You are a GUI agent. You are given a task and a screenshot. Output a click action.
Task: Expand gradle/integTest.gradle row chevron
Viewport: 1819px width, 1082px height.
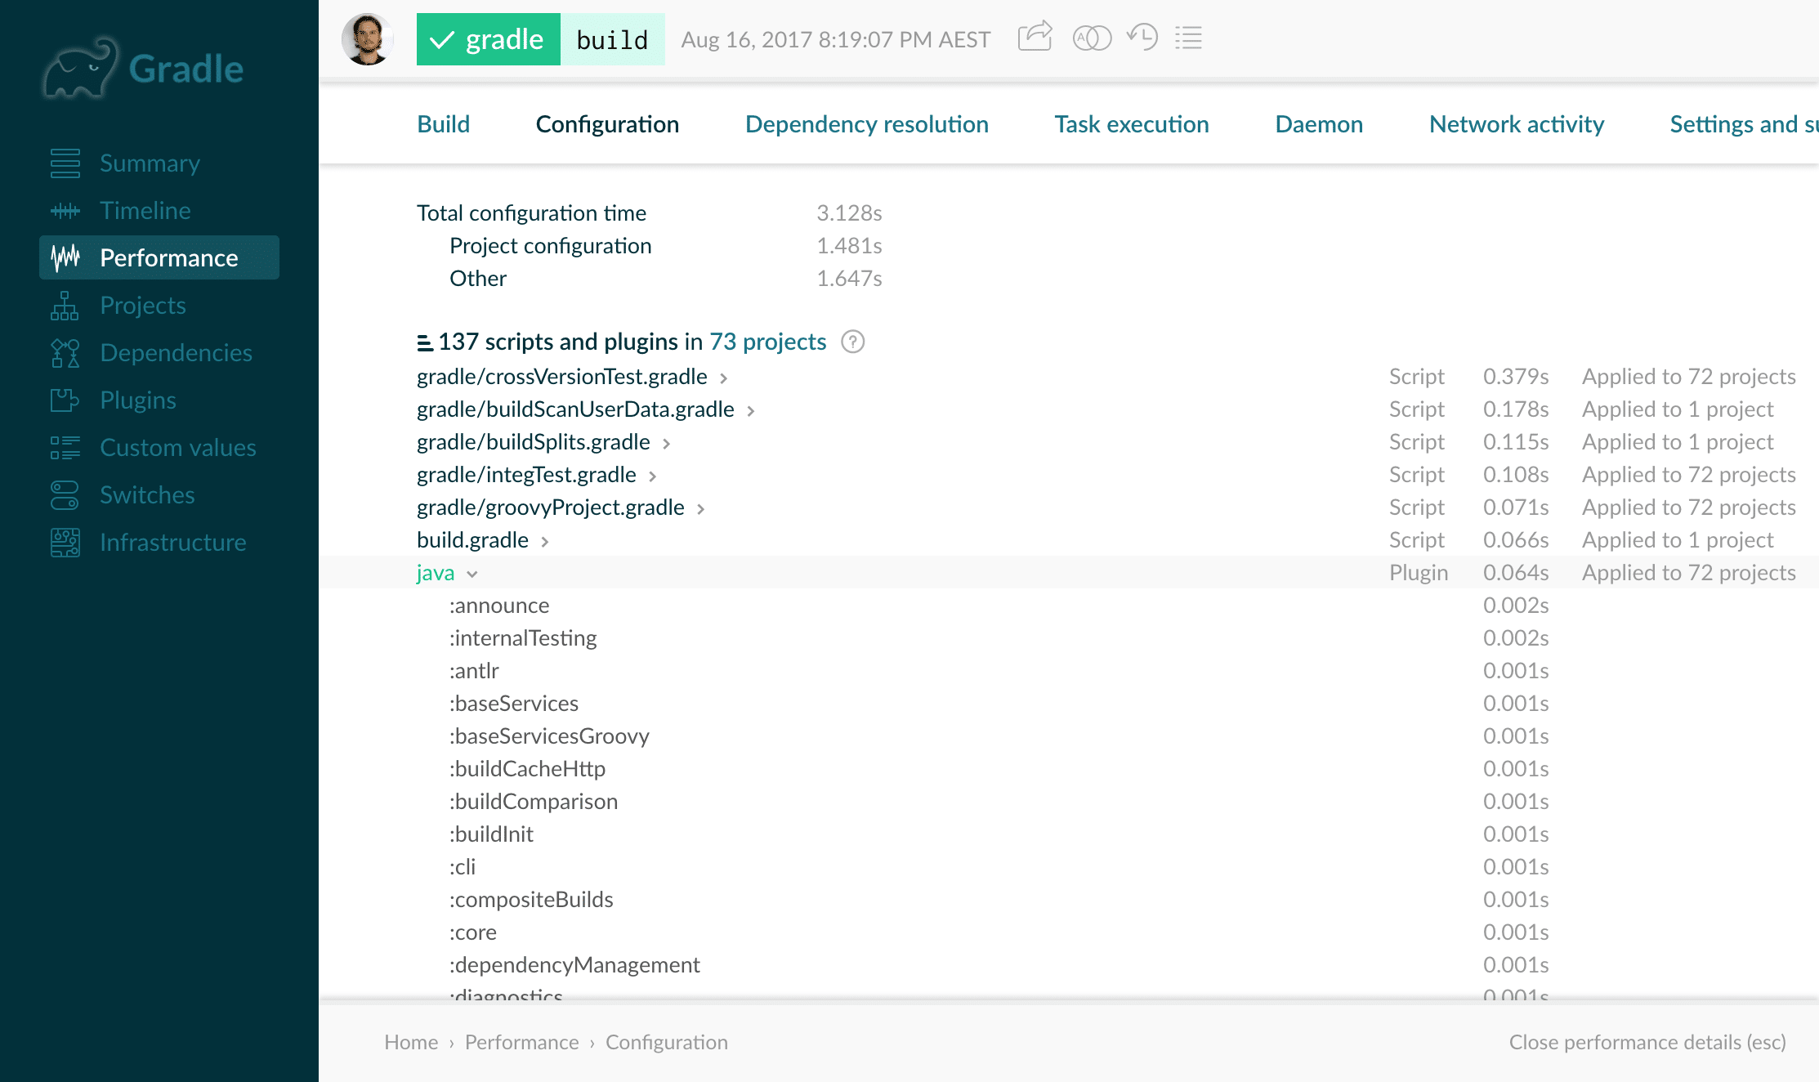pyautogui.click(x=652, y=476)
